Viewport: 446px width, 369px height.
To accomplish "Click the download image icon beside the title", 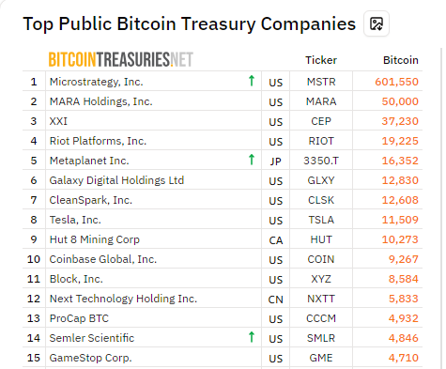I will pos(377,23).
